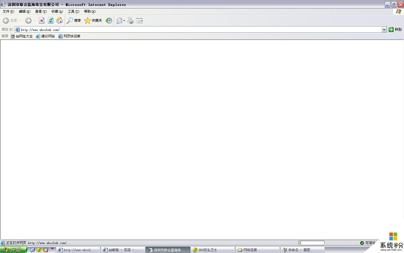Click the IE page icon in title bar
The width and height of the screenshot is (404, 253).
(x=3, y=4)
